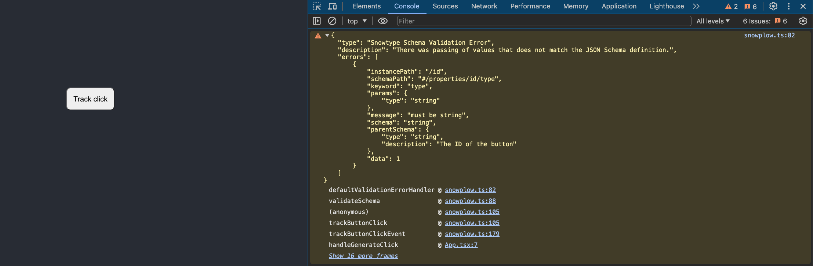Viewport: 813px width, 266px height.
Task: Open snowplow.ts:88 link beside validateSchema
Action: click(x=470, y=201)
